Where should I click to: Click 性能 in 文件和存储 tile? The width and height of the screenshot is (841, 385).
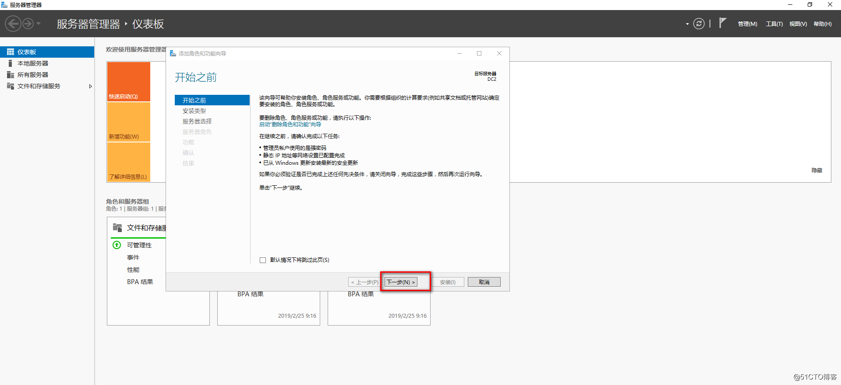[x=133, y=270]
